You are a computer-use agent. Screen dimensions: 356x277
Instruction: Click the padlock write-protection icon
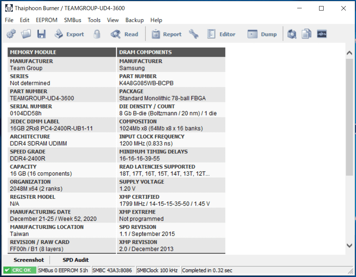click(97, 34)
